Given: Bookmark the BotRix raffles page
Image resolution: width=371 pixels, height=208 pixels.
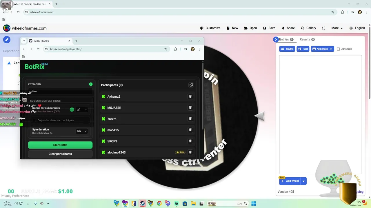Looking at the screenshot, I should click(x=166, y=49).
